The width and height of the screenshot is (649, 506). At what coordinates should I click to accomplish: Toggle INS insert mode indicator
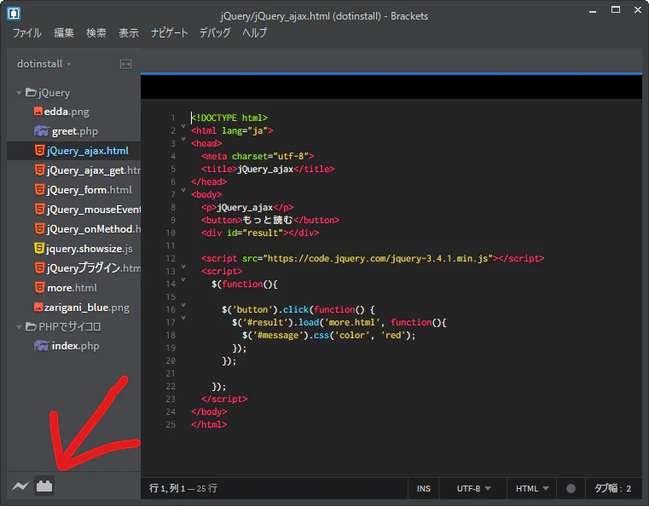click(423, 489)
